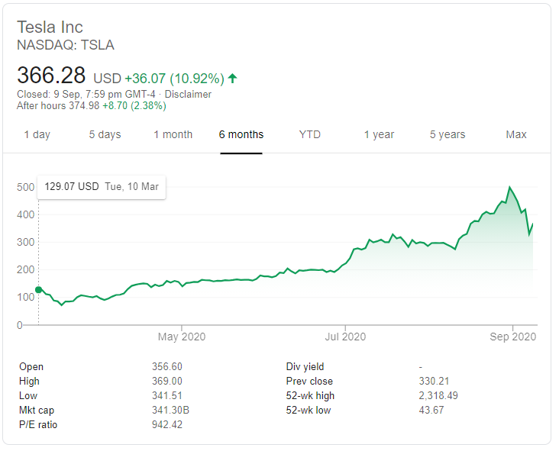This screenshot has height=451, width=559.
Task: Click the Tesla Inc company title
Action: click(x=50, y=27)
